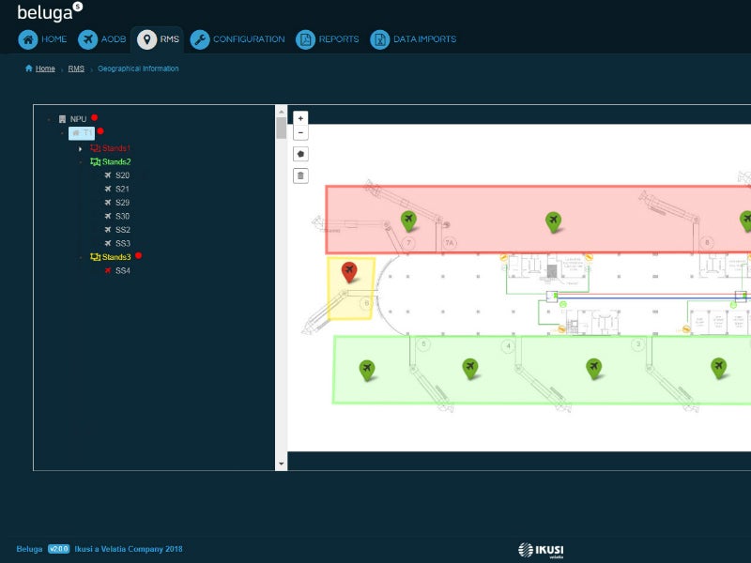Click the red airplane map marker
The image size is (751, 563).
[x=349, y=272]
